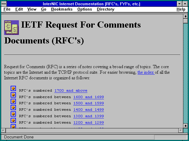Open the Options menu
Screen dimensions: 189x141
pyautogui.click(x=85, y=9)
